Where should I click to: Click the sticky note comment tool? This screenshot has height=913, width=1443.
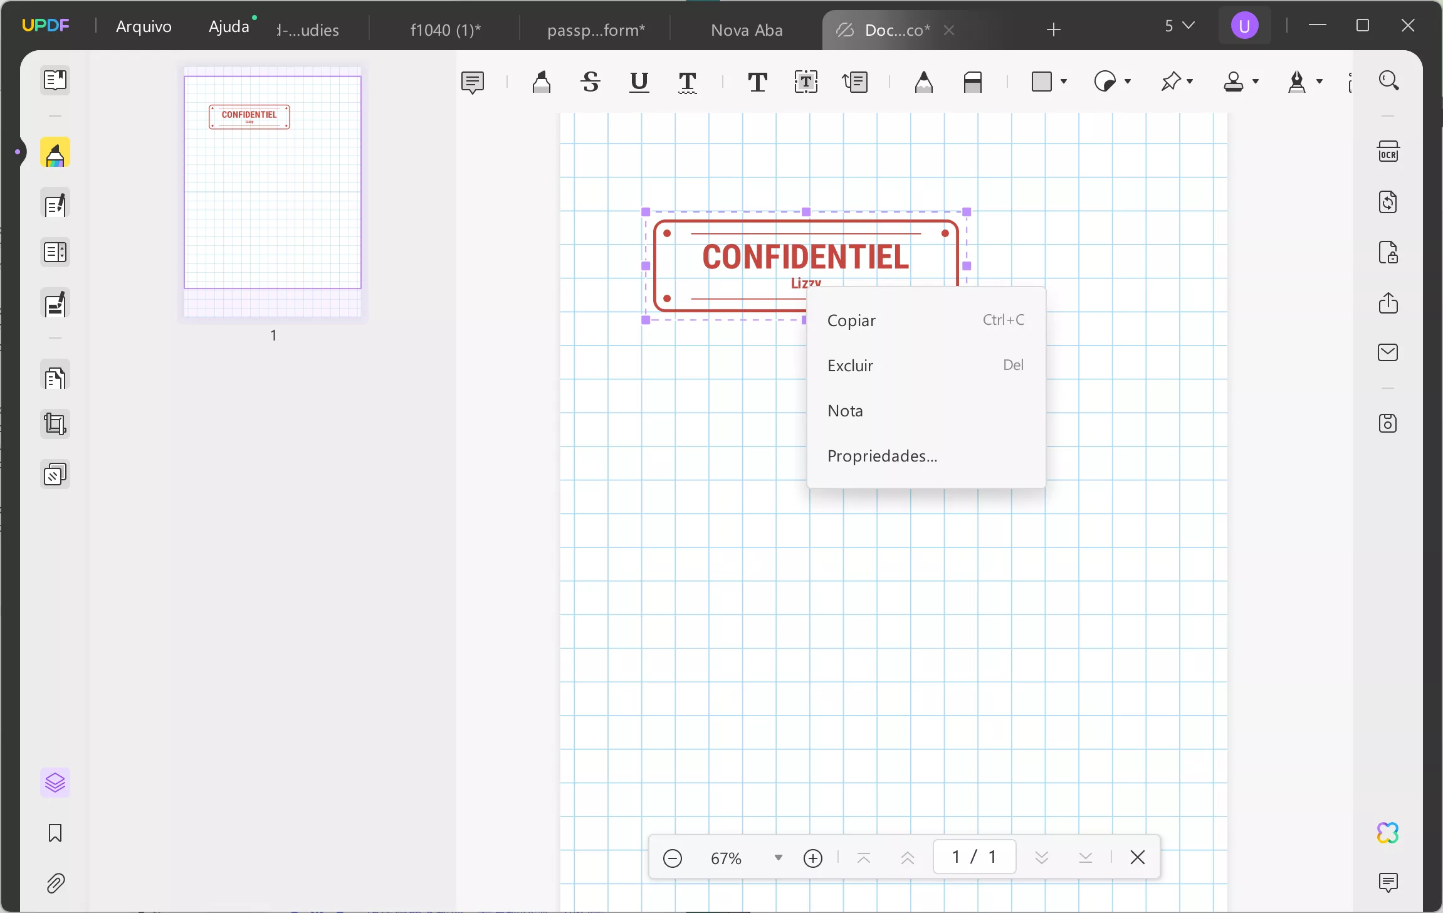tap(472, 82)
